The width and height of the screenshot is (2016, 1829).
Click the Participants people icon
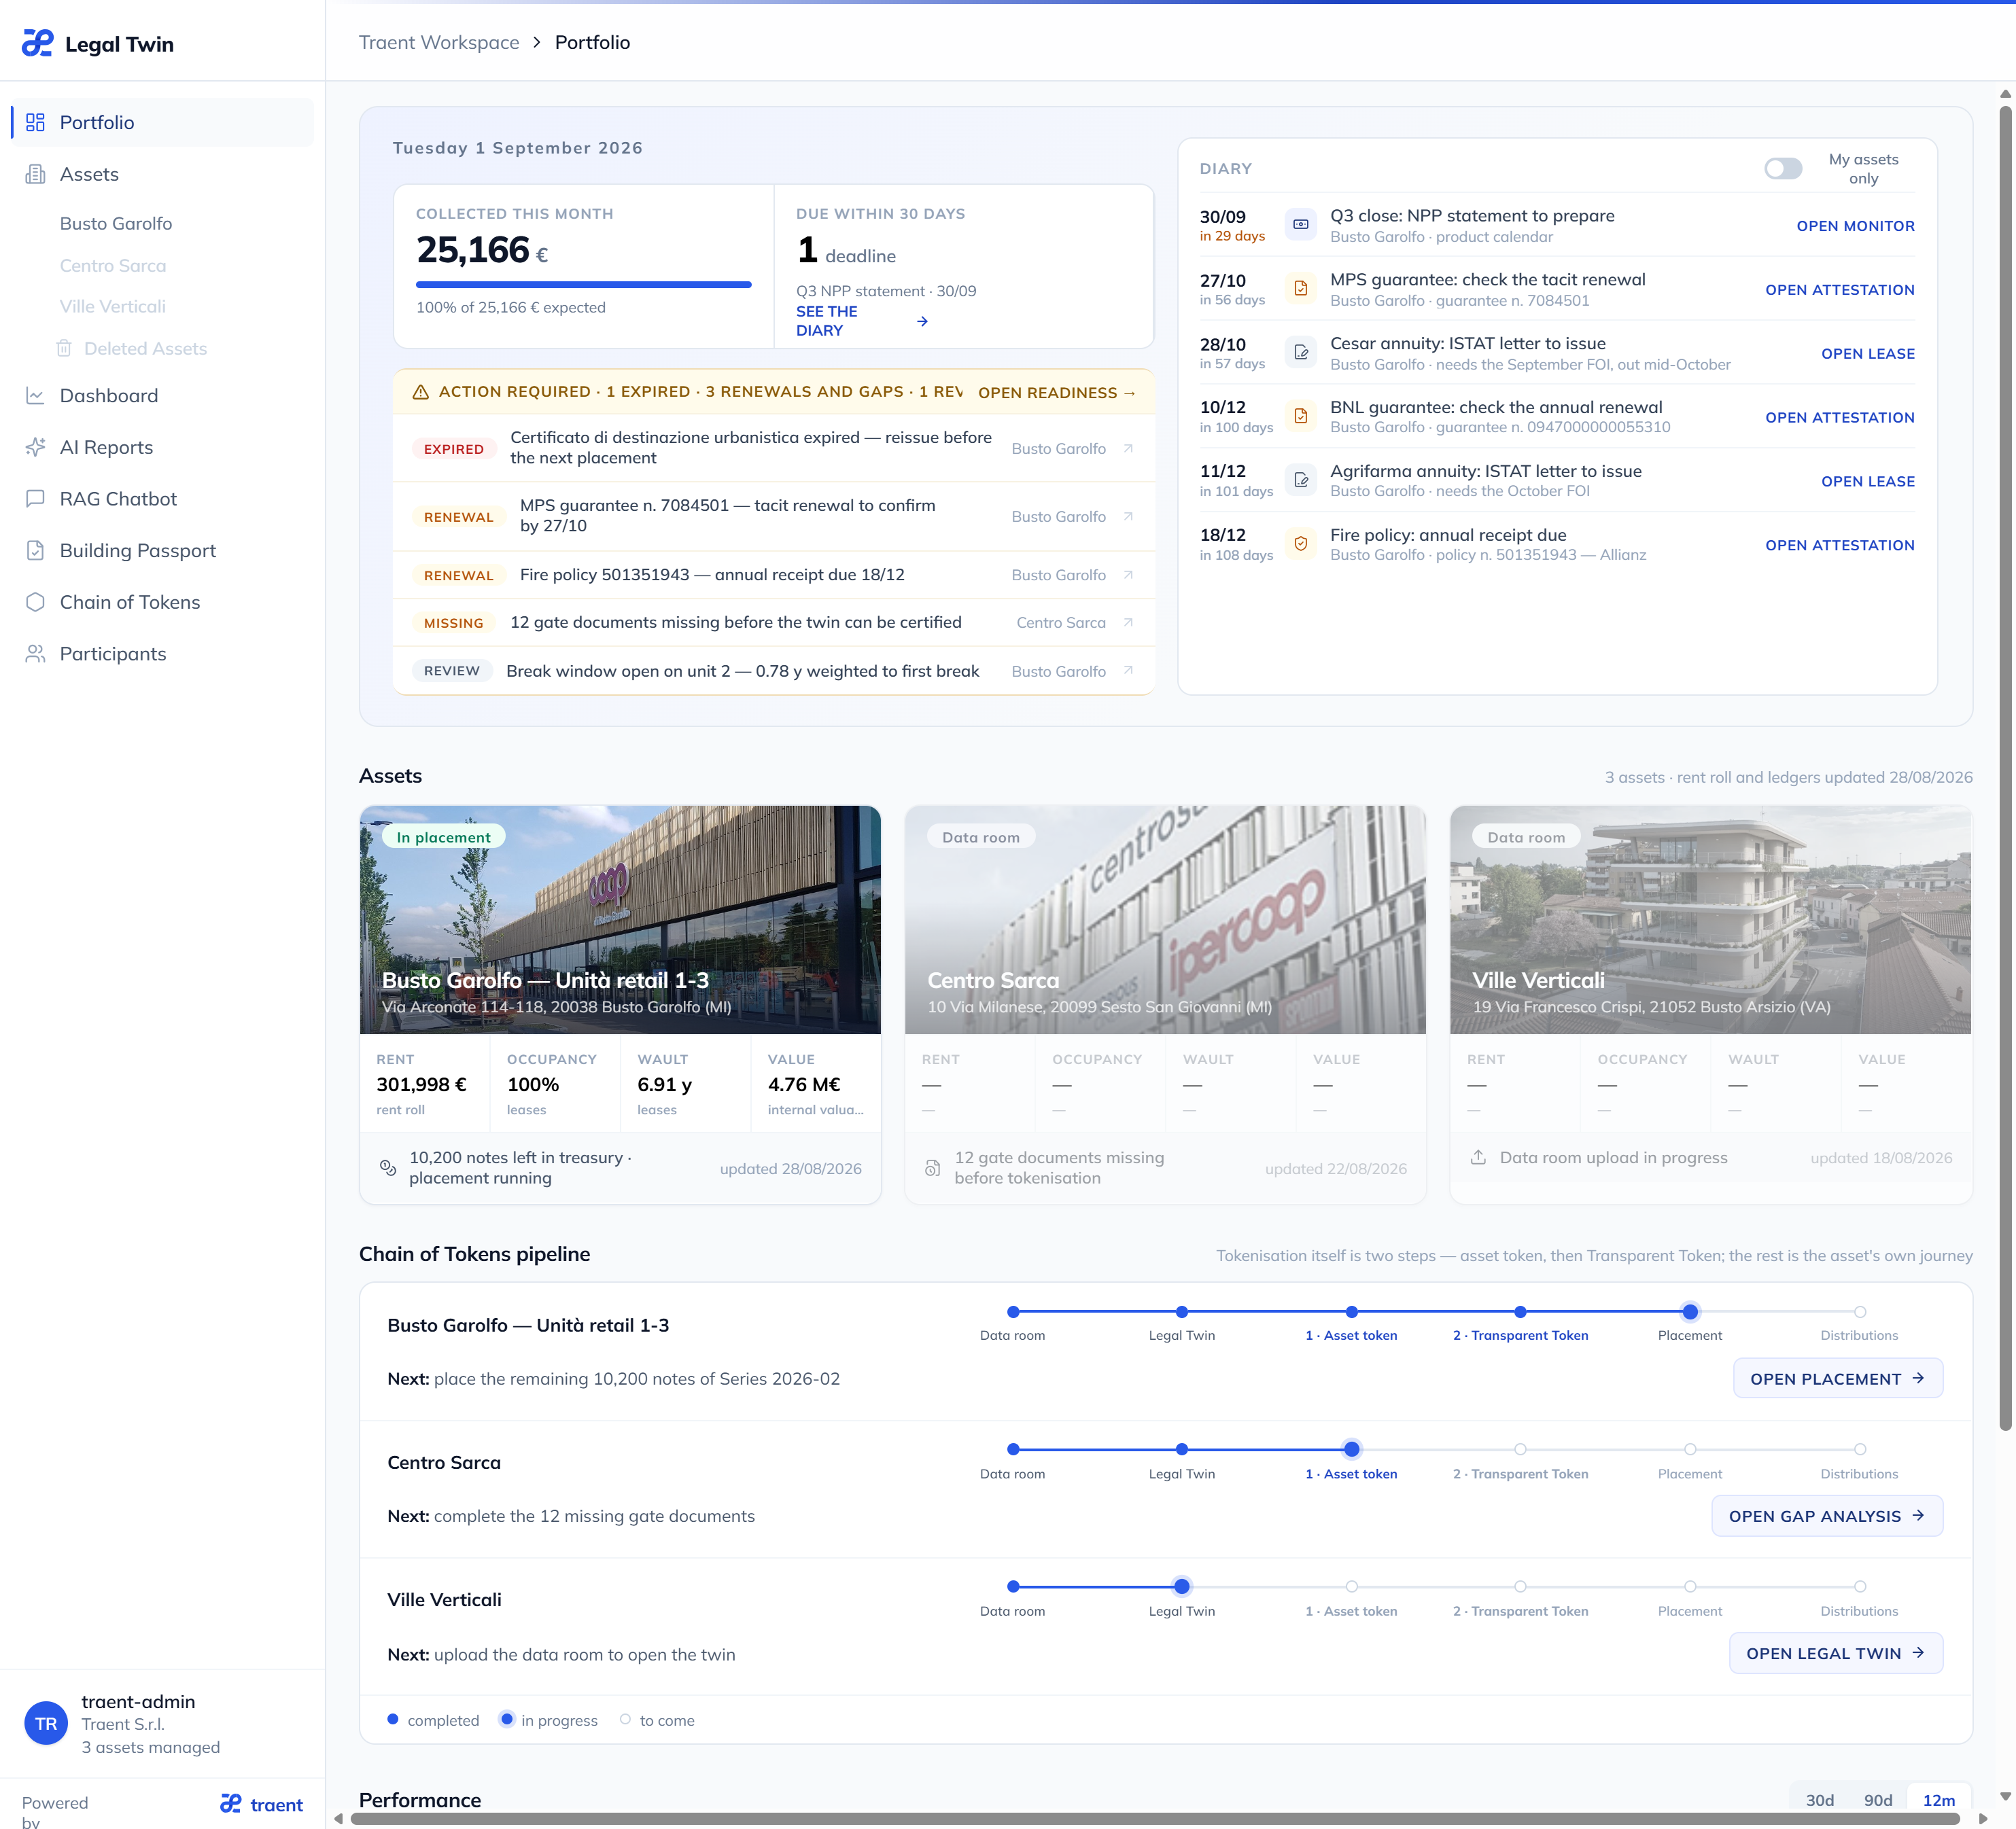pyautogui.click(x=35, y=654)
